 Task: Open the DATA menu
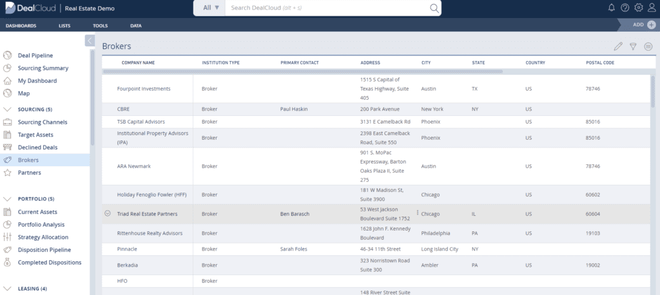pyautogui.click(x=135, y=26)
